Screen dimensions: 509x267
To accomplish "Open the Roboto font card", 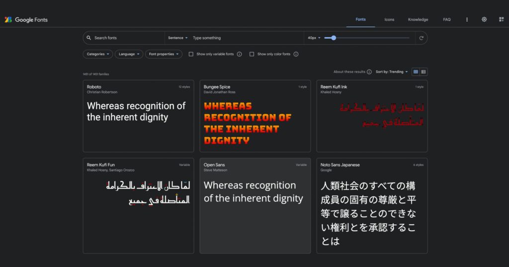I will [138, 116].
